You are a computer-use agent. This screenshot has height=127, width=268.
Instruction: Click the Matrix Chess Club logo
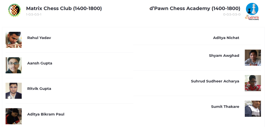14,10
